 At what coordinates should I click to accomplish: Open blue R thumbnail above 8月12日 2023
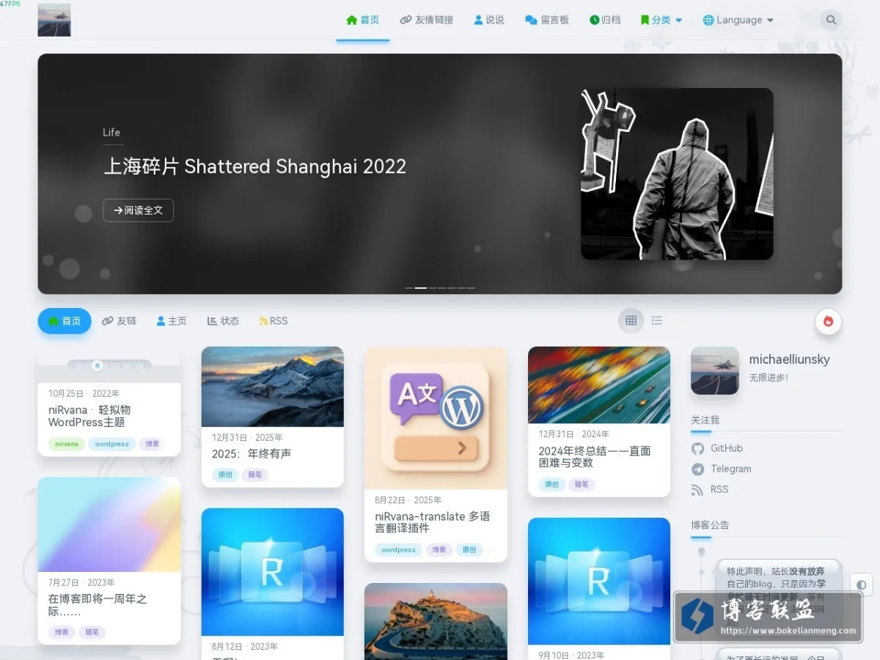[273, 572]
